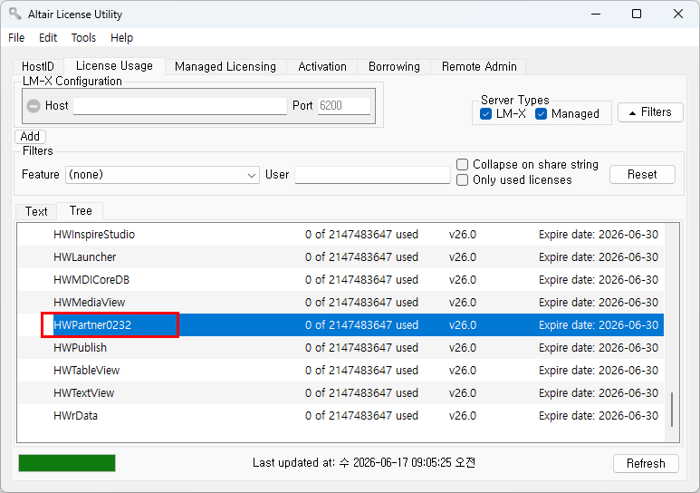
Task: Minimize the Altair License Utility window
Action: click(x=596, y=14)
